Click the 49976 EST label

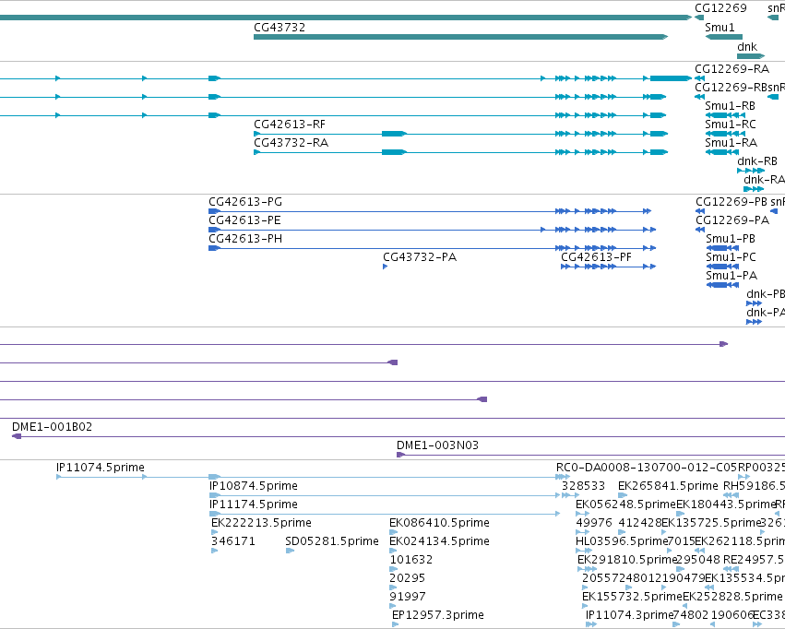point(594,523)
